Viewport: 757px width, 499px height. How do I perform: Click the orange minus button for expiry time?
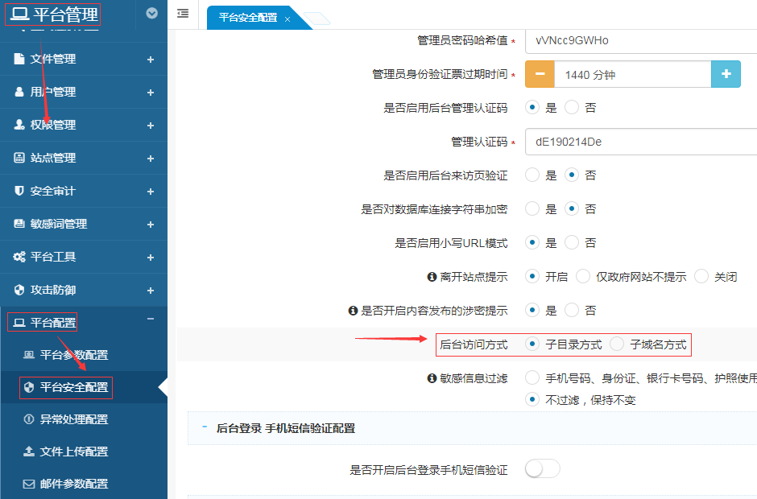point(540,74)
